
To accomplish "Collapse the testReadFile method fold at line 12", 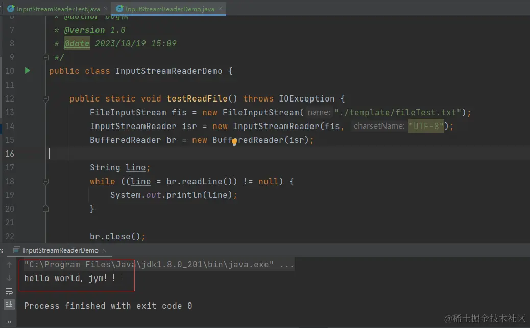I will tap(45, 98).
